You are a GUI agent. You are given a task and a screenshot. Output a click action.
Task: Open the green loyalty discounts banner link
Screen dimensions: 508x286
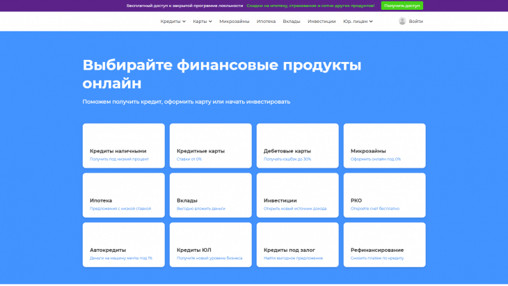pyautogui.click(x=310, y=6)
